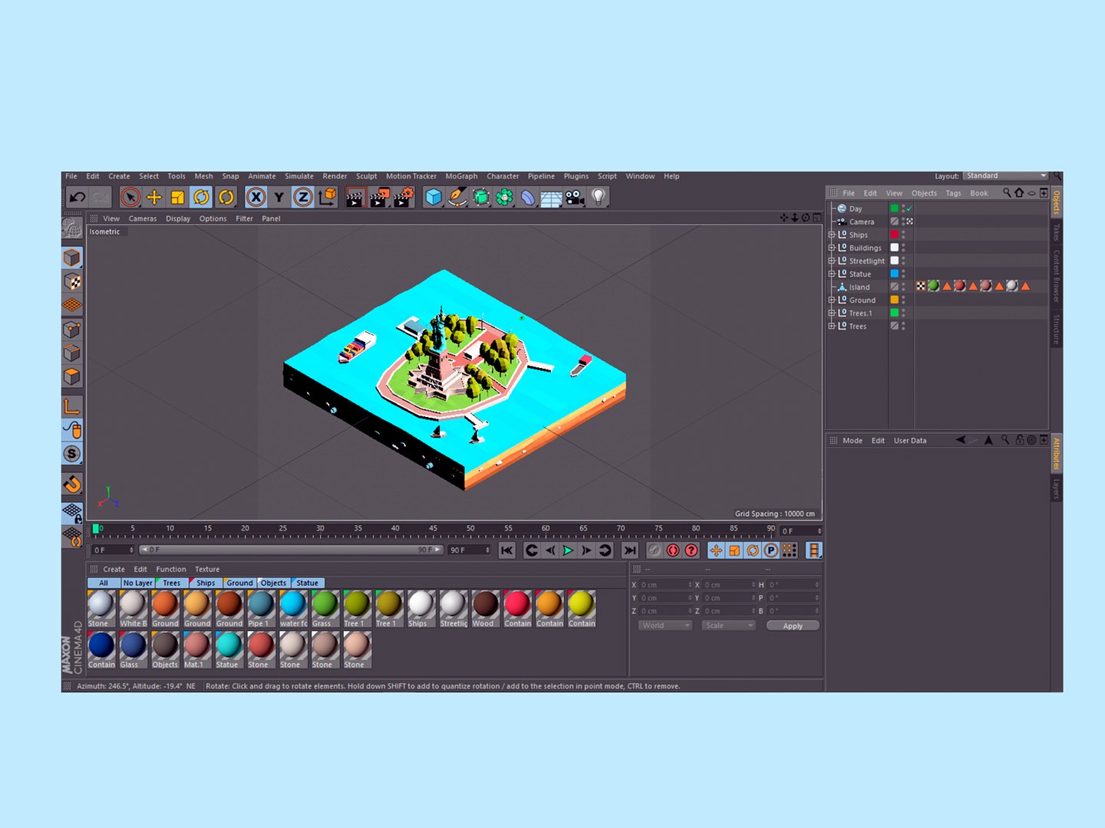
Task: Switch to the Ships material layer tab
Action: pos(205,583)
